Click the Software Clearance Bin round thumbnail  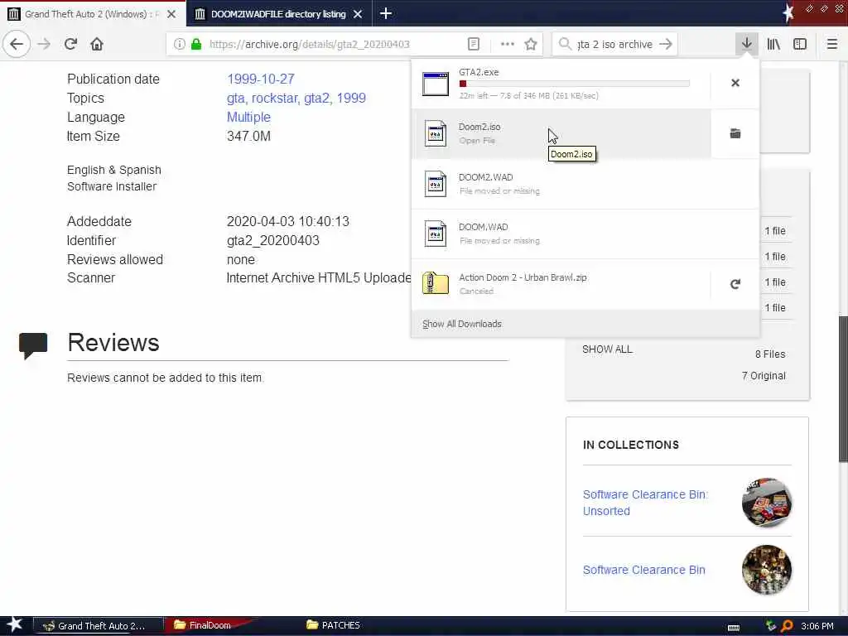tap(766, 570)
